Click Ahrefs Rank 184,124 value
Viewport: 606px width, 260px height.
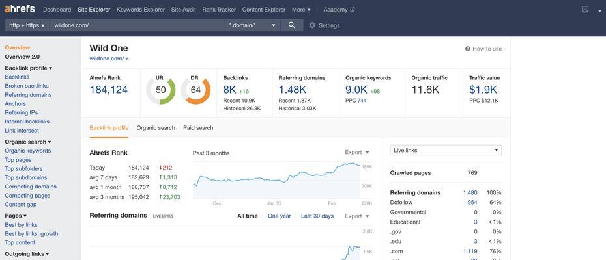[109, 90]
